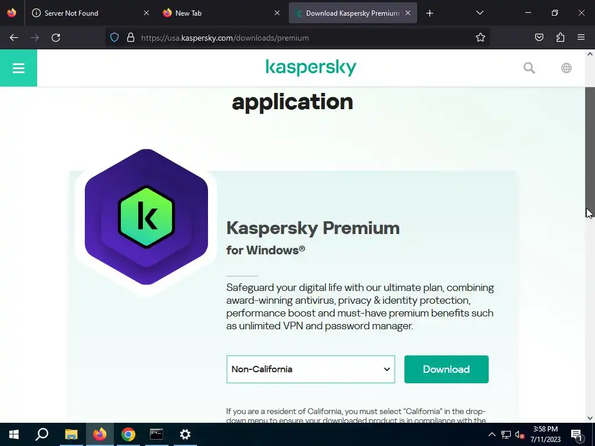Click the green Download button

pos(446,369)
